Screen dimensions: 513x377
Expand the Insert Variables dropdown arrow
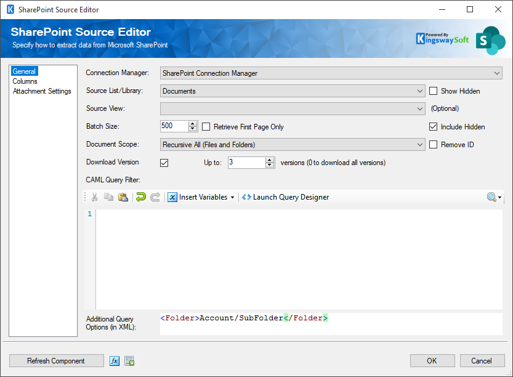click(232, 197)
